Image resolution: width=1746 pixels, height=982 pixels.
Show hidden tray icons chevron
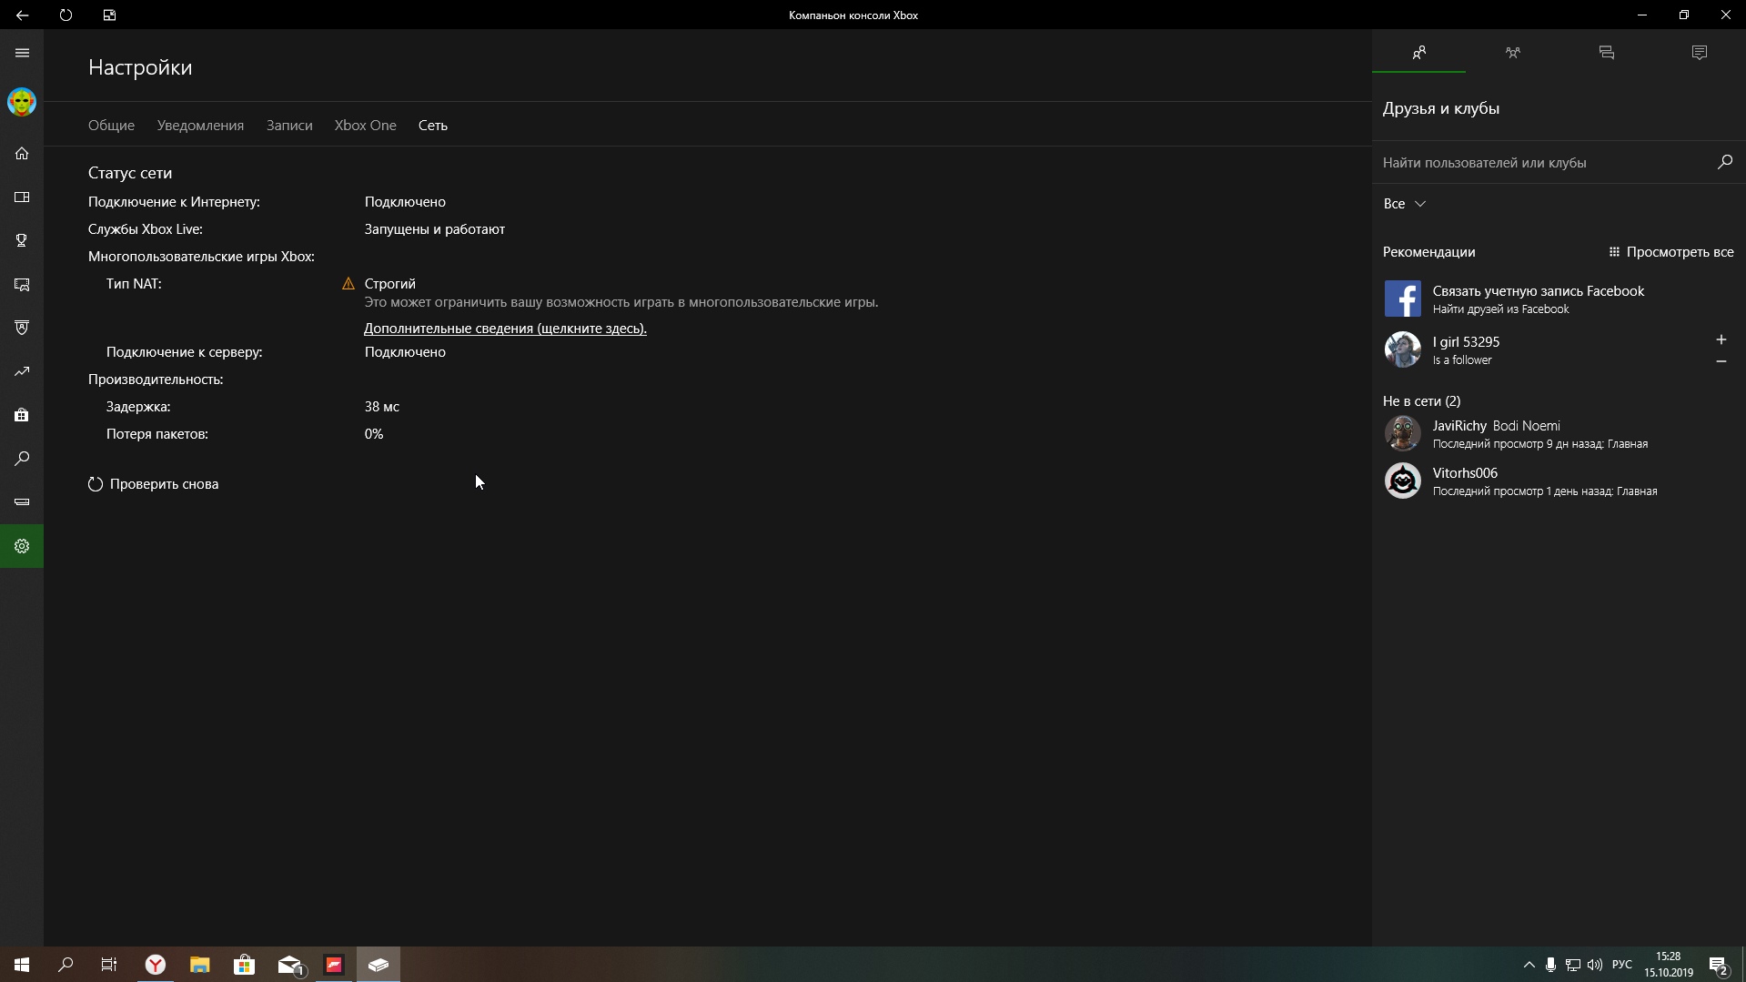pos(1529,965)
